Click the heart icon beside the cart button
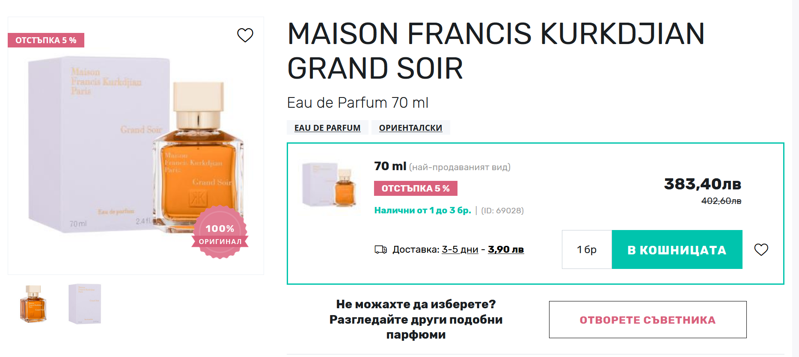The image size is (799, 357). pos(761,250)
